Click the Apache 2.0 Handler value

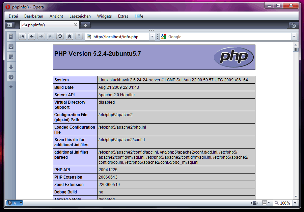(x=117, y=95)
